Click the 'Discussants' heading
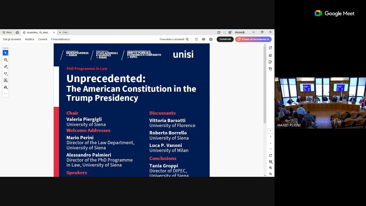Viewport: 366px width, 206px height. (162, 113)
